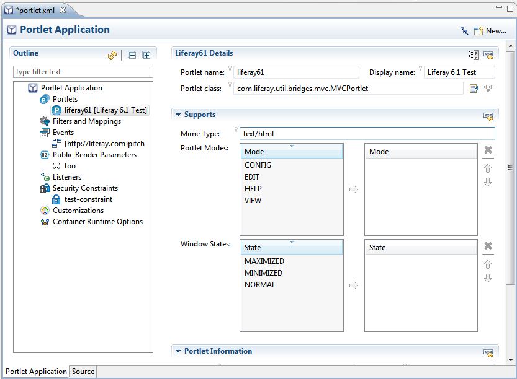
Task: Click the delete X beside Portlet Modes
Action: point(488,150)
